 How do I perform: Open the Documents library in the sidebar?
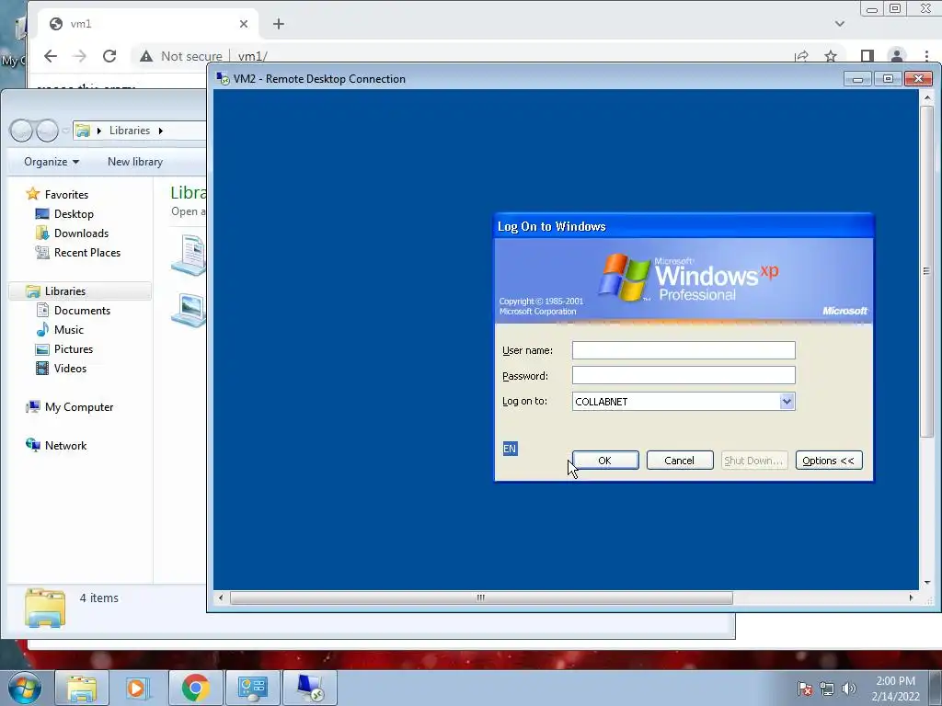(x=82, y=311)
